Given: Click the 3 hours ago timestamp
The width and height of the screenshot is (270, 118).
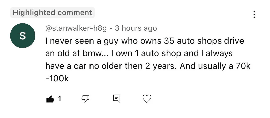Looking at the screenshot, I should 136,28.
